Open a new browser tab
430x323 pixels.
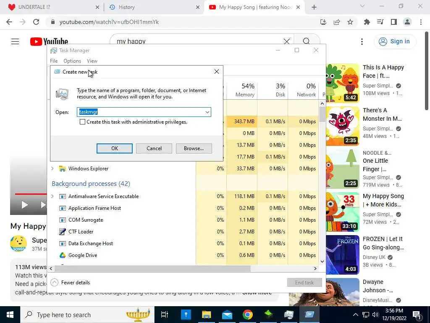point(314,7)
